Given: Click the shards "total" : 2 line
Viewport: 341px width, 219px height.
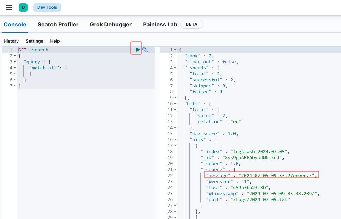Looking at the screenshot, I should 206,74.
